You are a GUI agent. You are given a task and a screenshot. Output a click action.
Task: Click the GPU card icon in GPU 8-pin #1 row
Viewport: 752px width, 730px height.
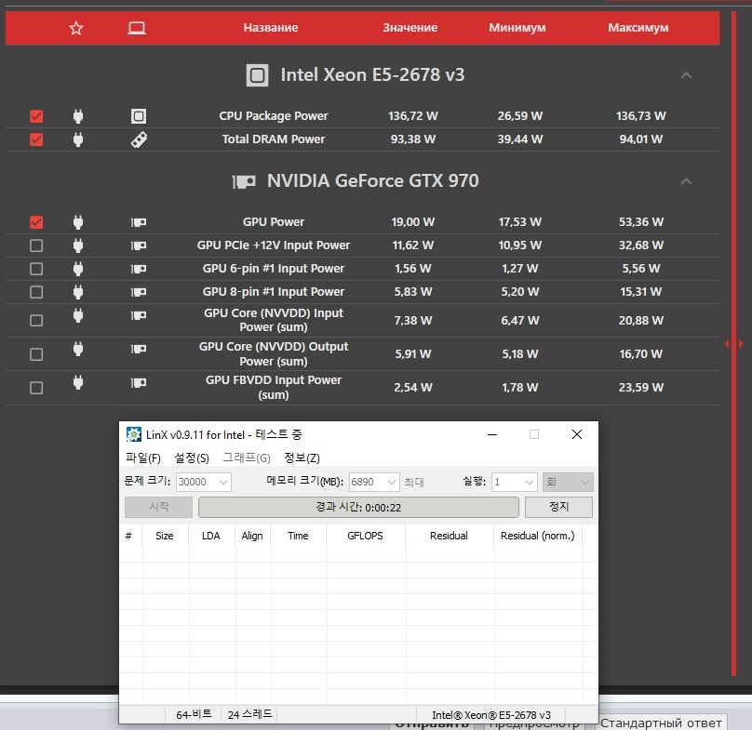coord(139,292)
